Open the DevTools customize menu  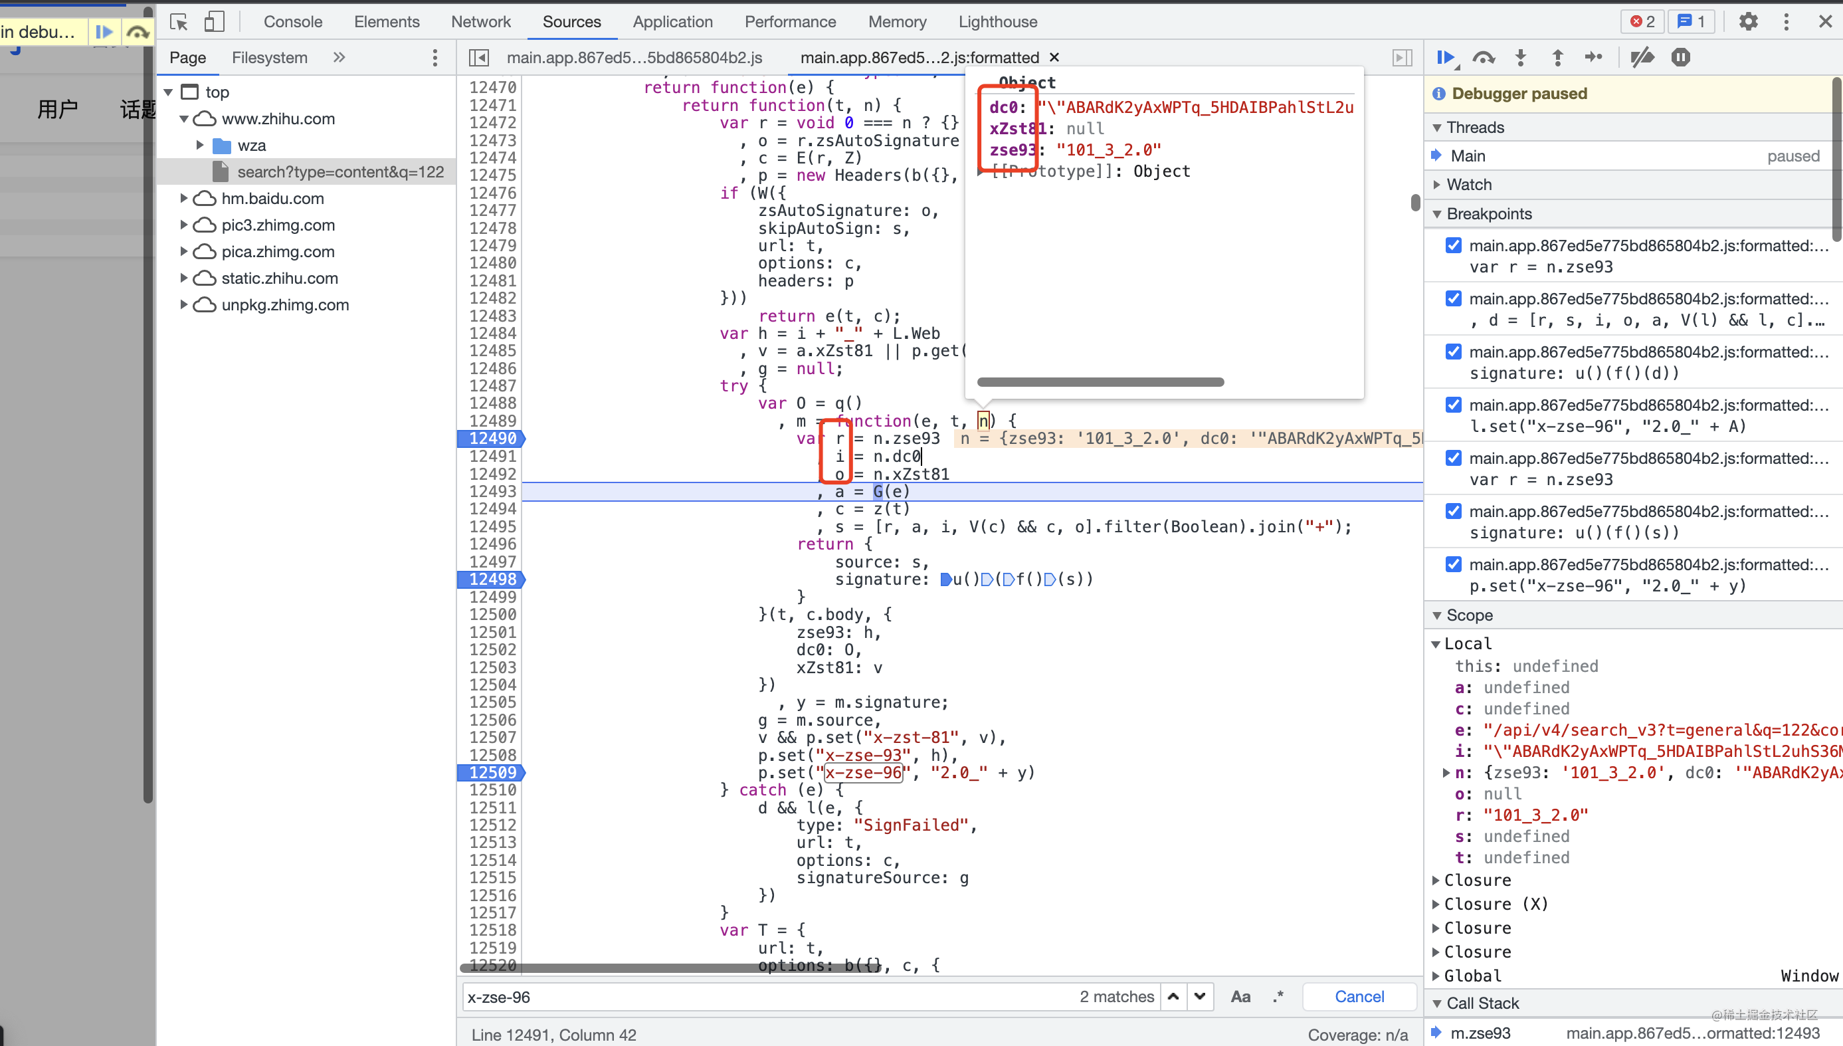coord(1787,21)
